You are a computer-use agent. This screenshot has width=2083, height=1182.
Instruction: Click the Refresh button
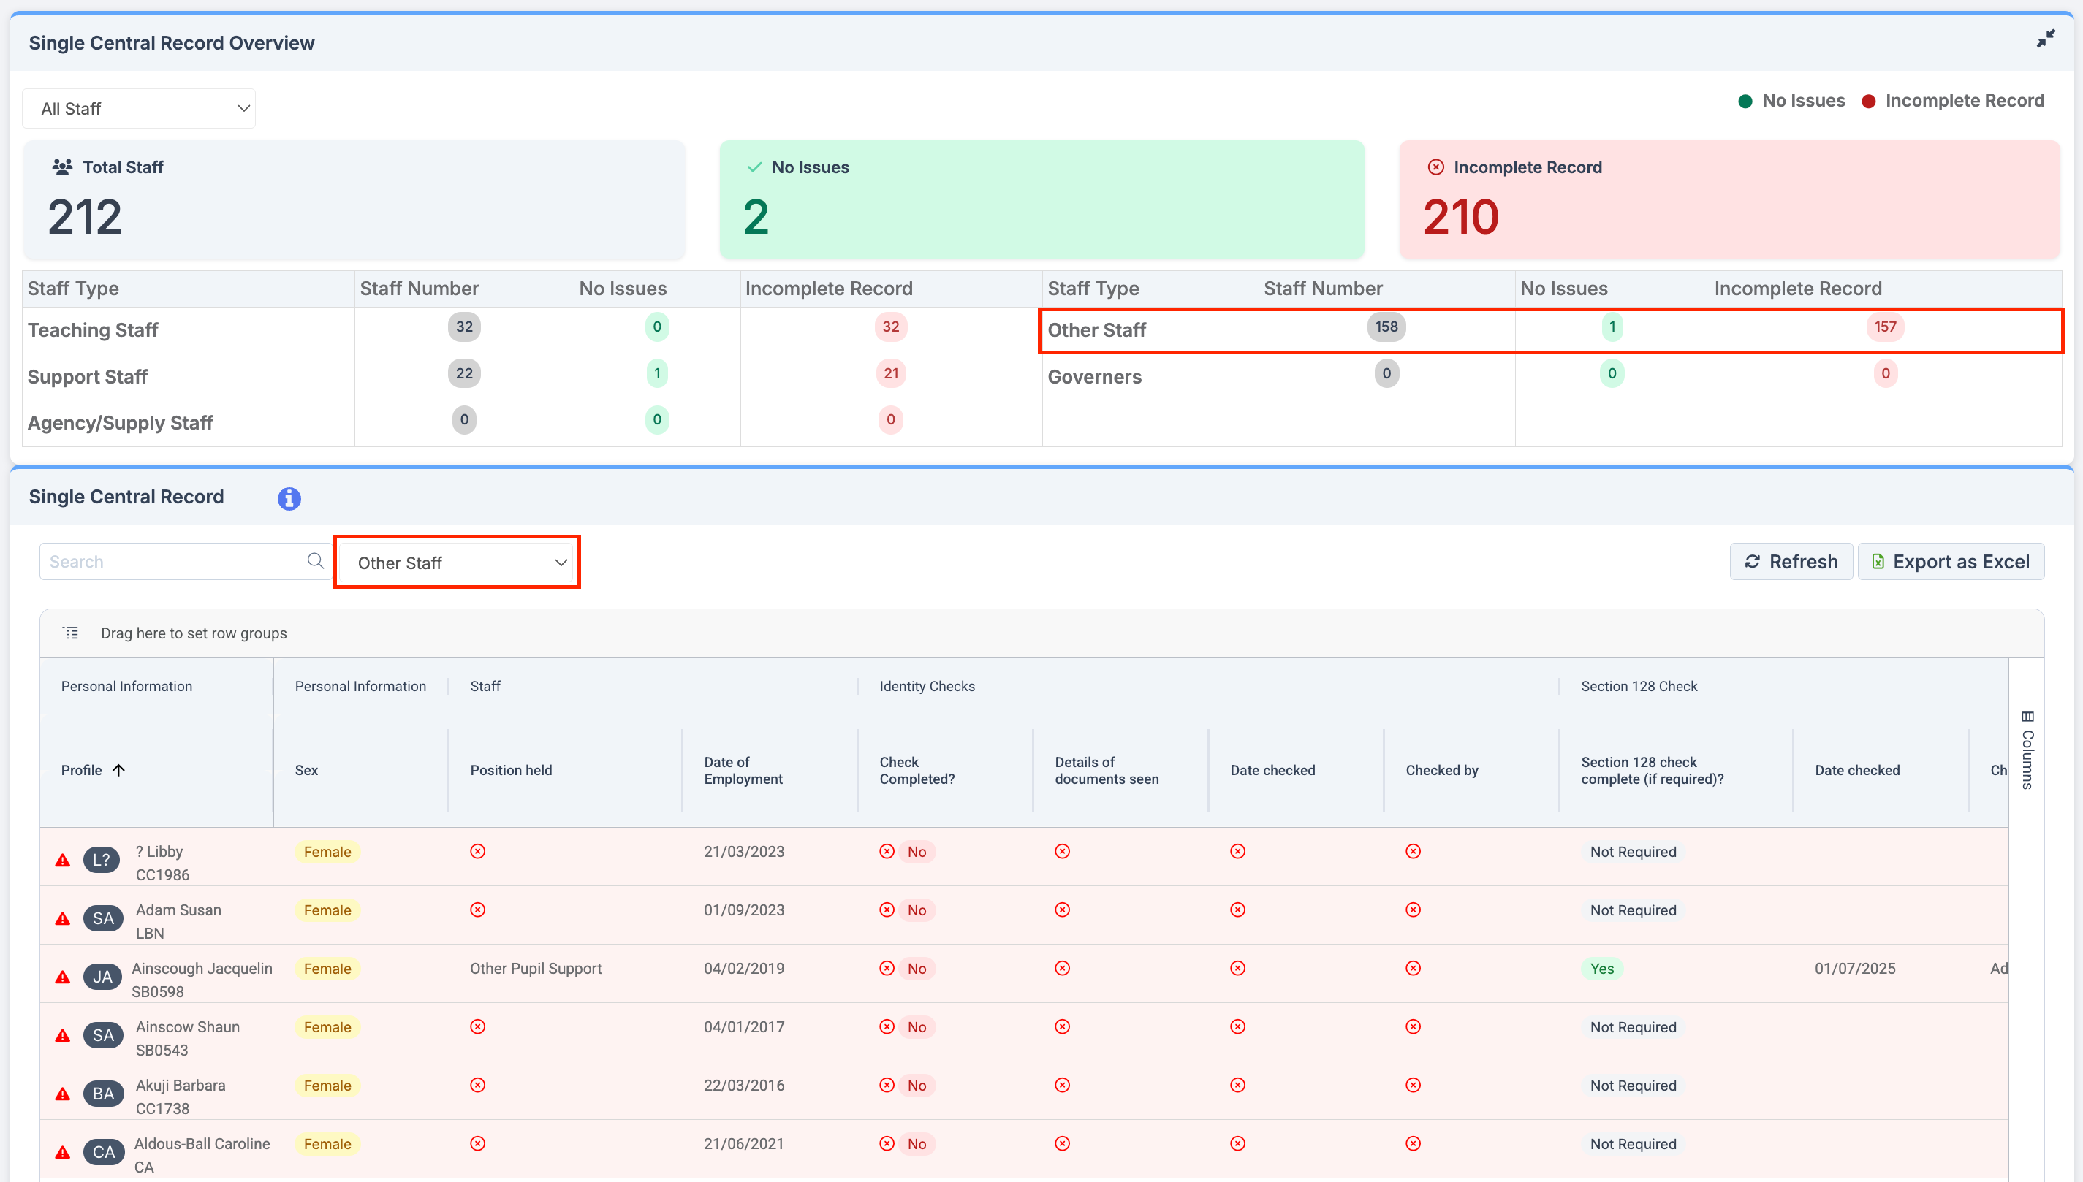[x=1791, y=562]
